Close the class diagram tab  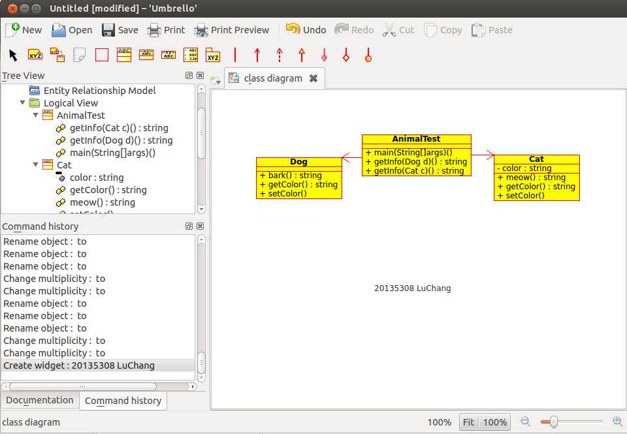tap(313, 78)
